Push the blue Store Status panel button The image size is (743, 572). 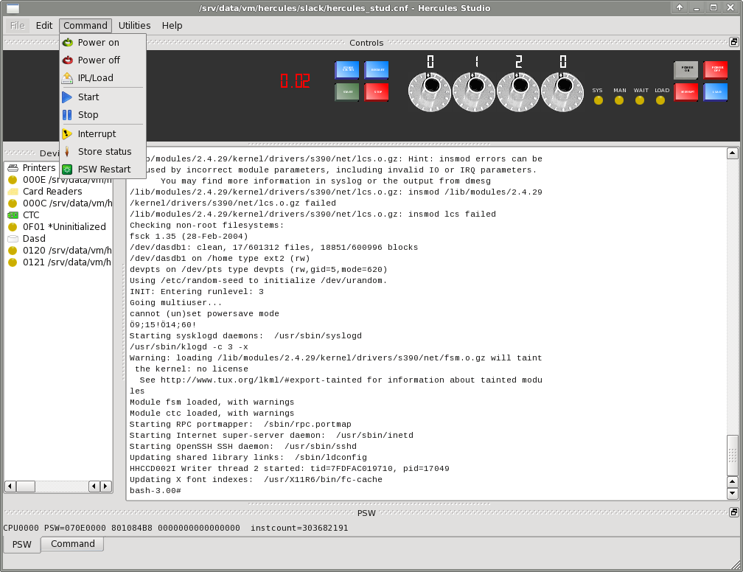pyautogui.click(x=347, y=69)
